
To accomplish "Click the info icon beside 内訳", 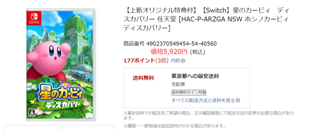I will pyautogui.click(x=183, y=61).
